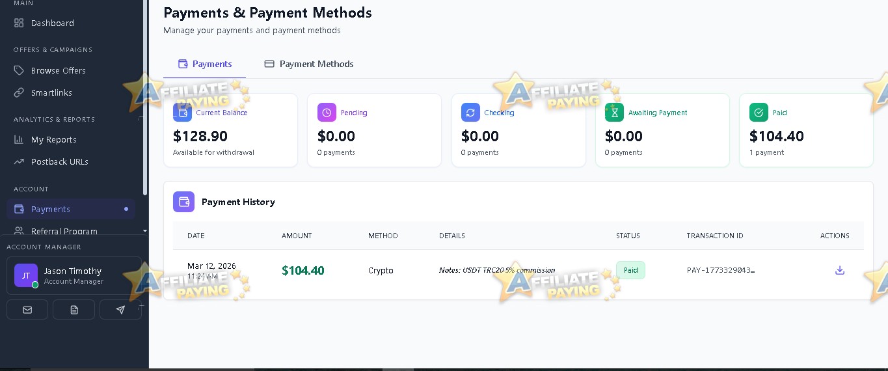The width and height of the screenshot is (888, 371).
Task: Select the Payments tab
Action: point(205,64)
